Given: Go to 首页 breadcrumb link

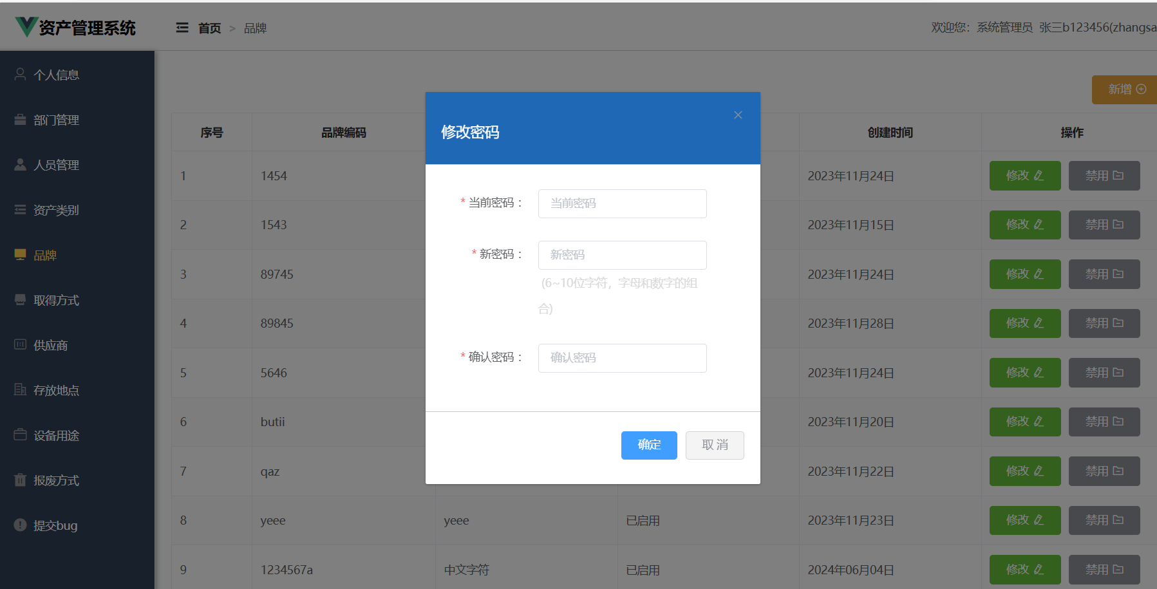Looking at the screenshot, I should tap(209, 28).
